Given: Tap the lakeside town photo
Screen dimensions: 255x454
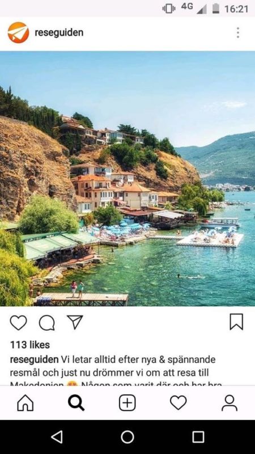Looking at the screenshot, I should tap(127, 179).
